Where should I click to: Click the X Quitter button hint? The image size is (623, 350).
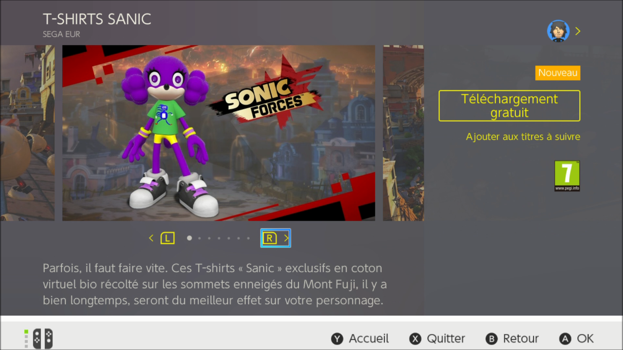point(437,339)
